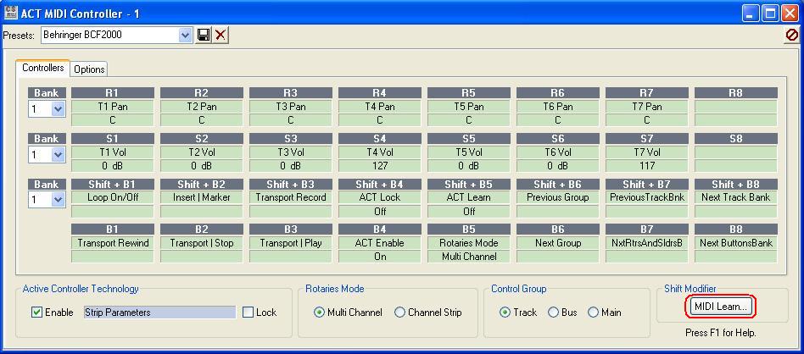The image size is (804, 354).
Task: Click the Transport | Play assignment cell
Action: coord(291,243)
